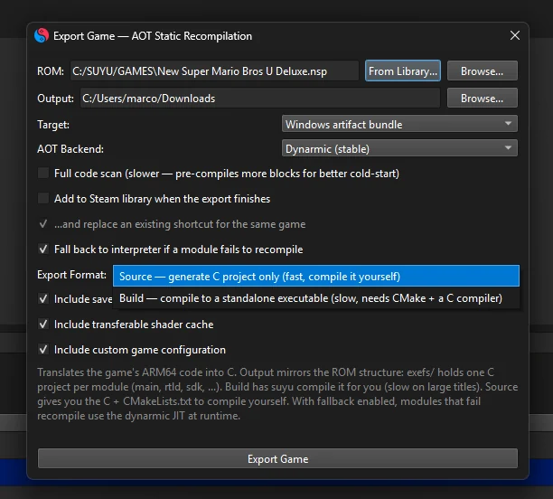Disable Include custom game configuration

[43, 349]
